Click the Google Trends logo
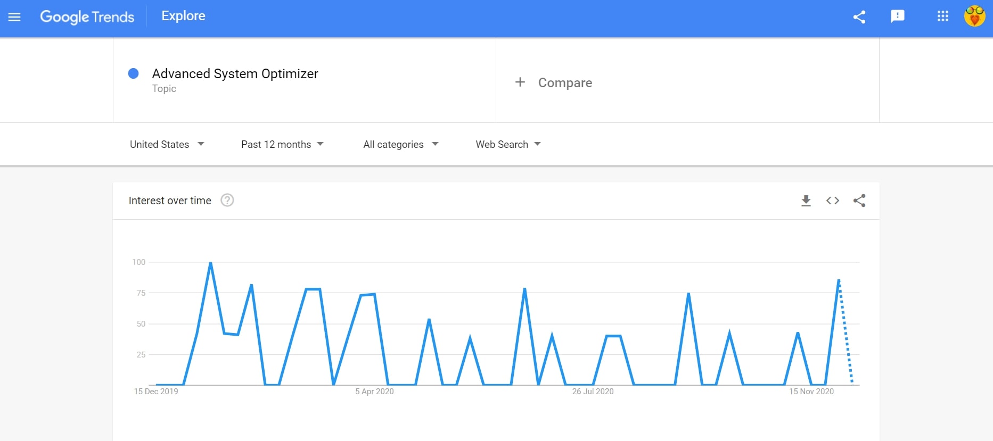Viewport: 993px width, 441px height. [x=87, y=17]
